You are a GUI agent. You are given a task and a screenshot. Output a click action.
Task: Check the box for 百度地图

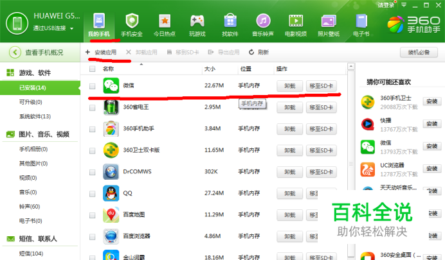pyautogui.click(x=92, y=215)
